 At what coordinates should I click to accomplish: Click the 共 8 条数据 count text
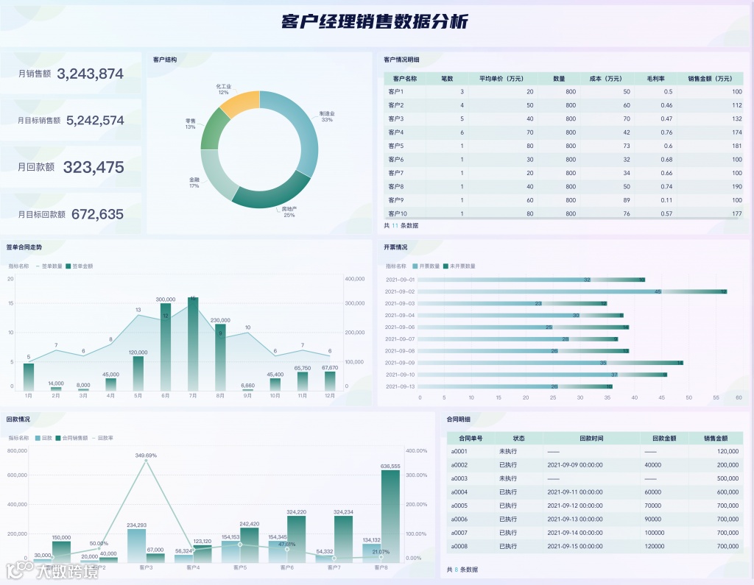(x=462, y=570)
